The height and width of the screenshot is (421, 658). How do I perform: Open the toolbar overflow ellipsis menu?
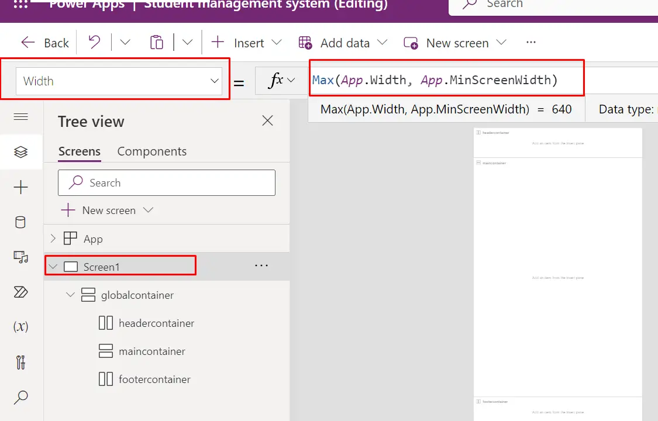tap(531, 42)
